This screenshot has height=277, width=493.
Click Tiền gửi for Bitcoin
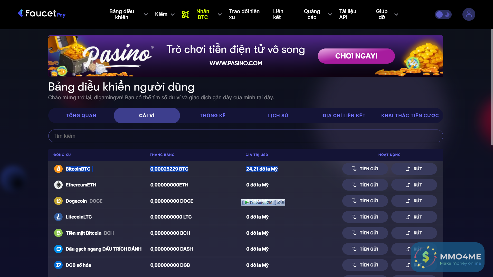(365, 169)
